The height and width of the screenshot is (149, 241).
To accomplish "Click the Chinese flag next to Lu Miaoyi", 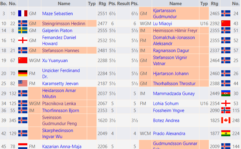I will (x=226, y=24).
